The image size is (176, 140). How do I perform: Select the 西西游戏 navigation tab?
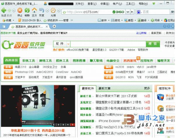[130, 61]
